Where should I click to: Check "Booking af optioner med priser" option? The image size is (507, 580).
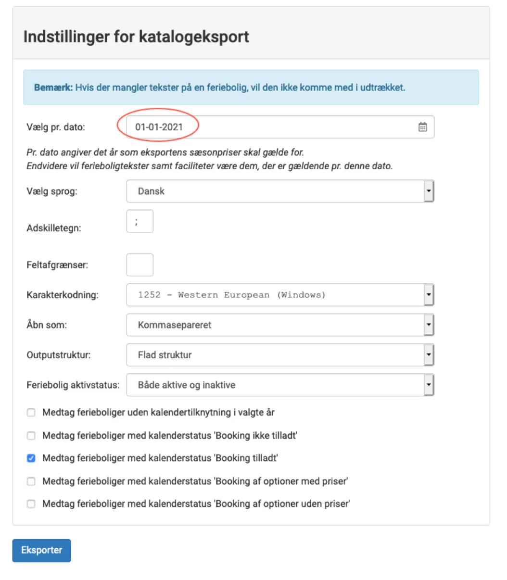click(31, 481)
